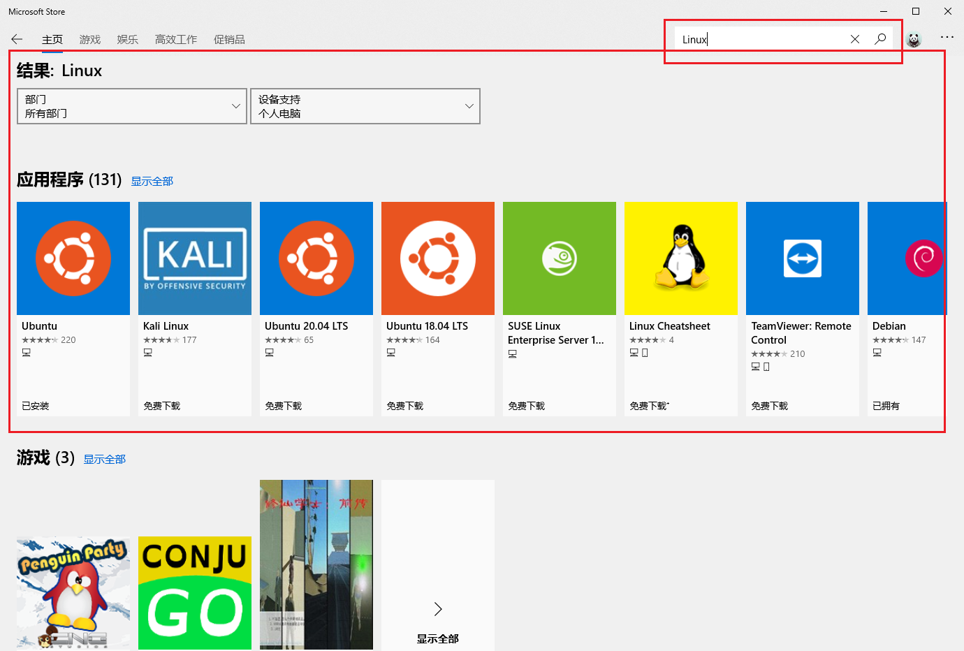
Task: Open the Penguin Party game thumbnail
Action: [73, 593]
